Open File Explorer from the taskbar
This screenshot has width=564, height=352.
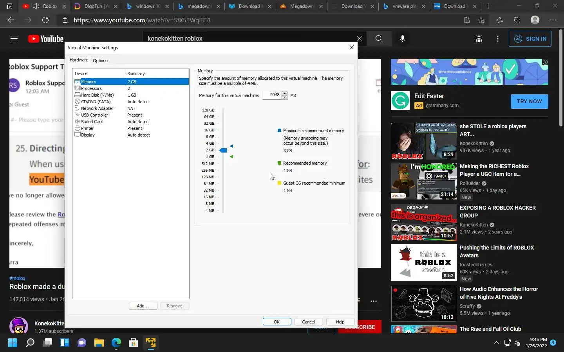coord(99,343)
